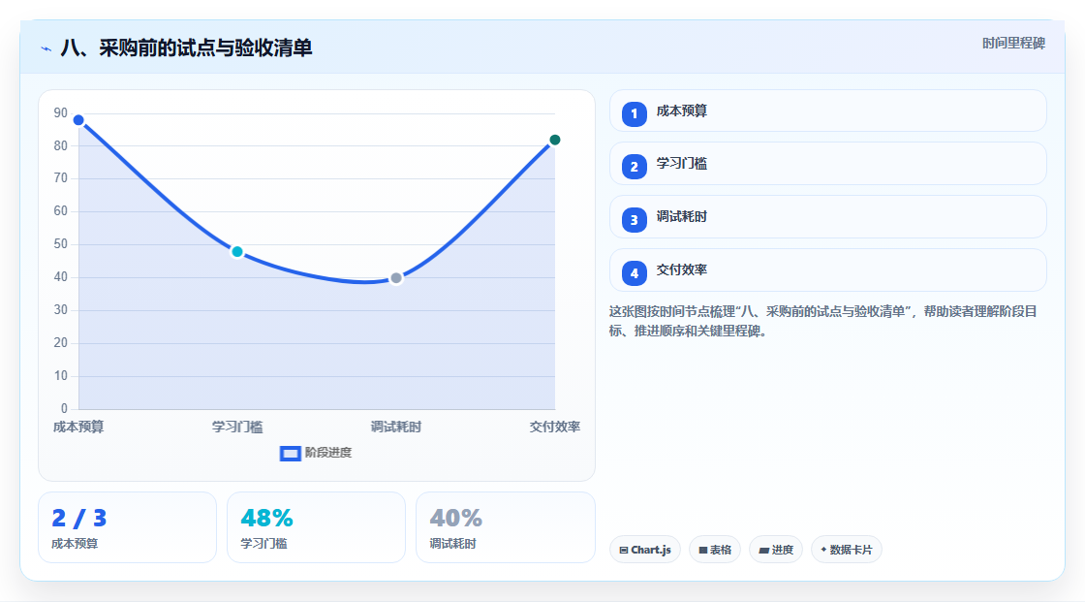Click the 数据卡片 tag

[847, 550]
